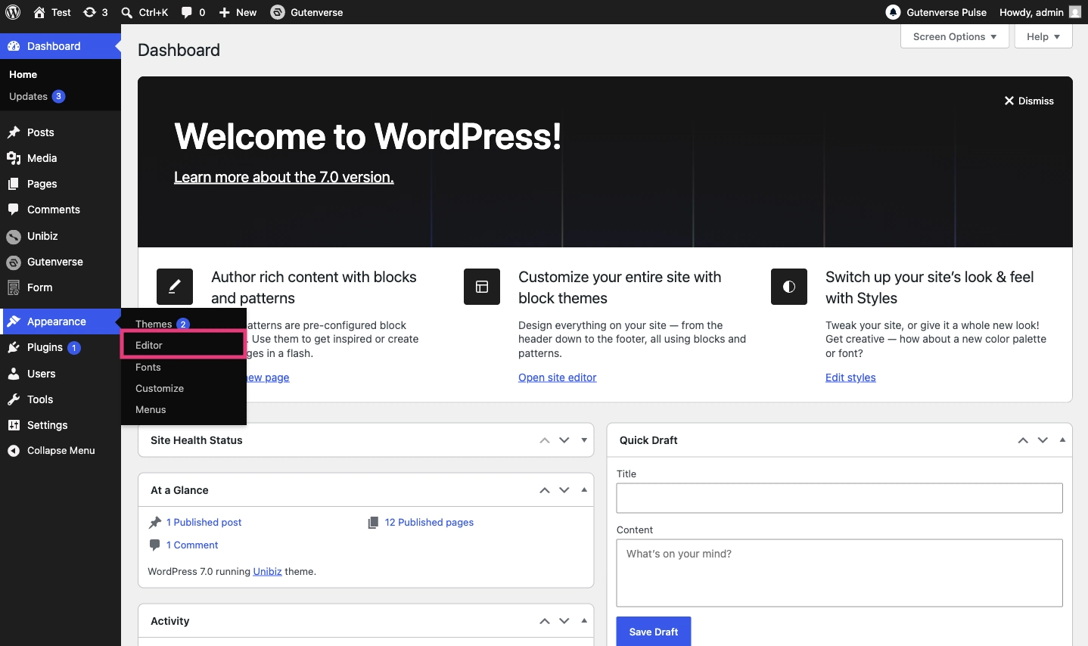Dismiss the Welcome to WordPress panel
Image resolution: width=1088 pixels, height=646 pixels.
[x=1029, y=101]
